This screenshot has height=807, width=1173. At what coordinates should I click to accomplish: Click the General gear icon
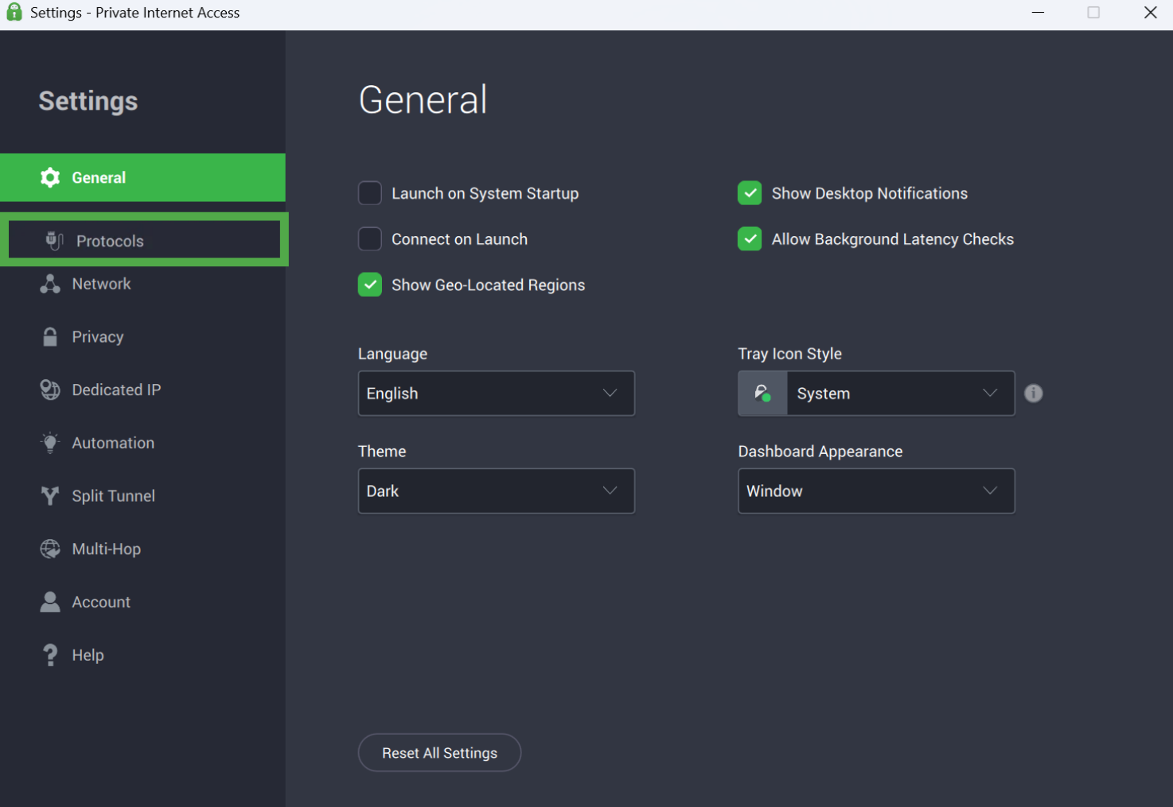coord(50,177)
